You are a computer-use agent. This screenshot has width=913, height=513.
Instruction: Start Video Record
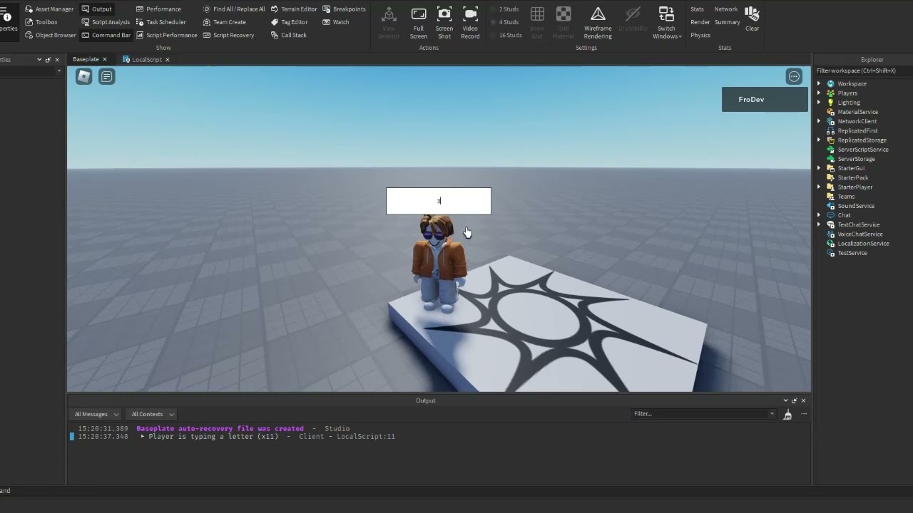[x=470, y=23]
